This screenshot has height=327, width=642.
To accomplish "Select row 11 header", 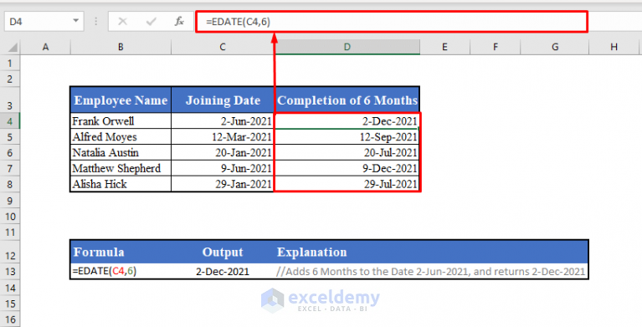I will [10, 232].
